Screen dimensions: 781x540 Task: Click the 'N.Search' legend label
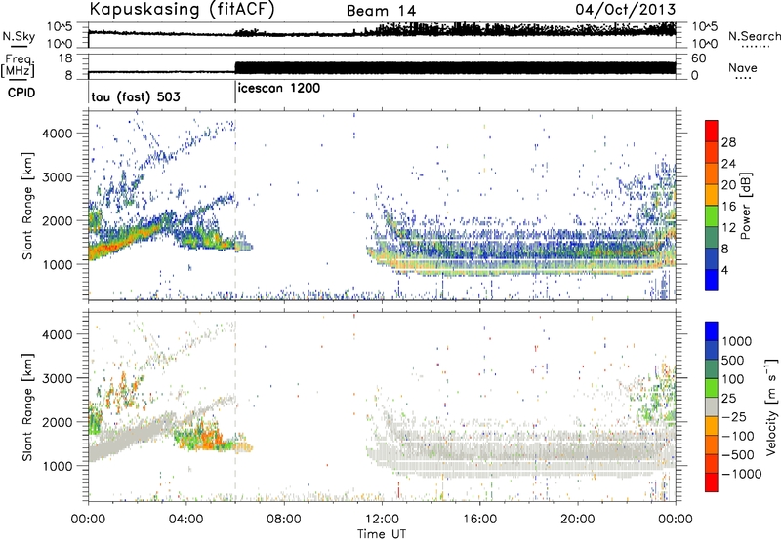pyautogui.click(x=754, y=36)
